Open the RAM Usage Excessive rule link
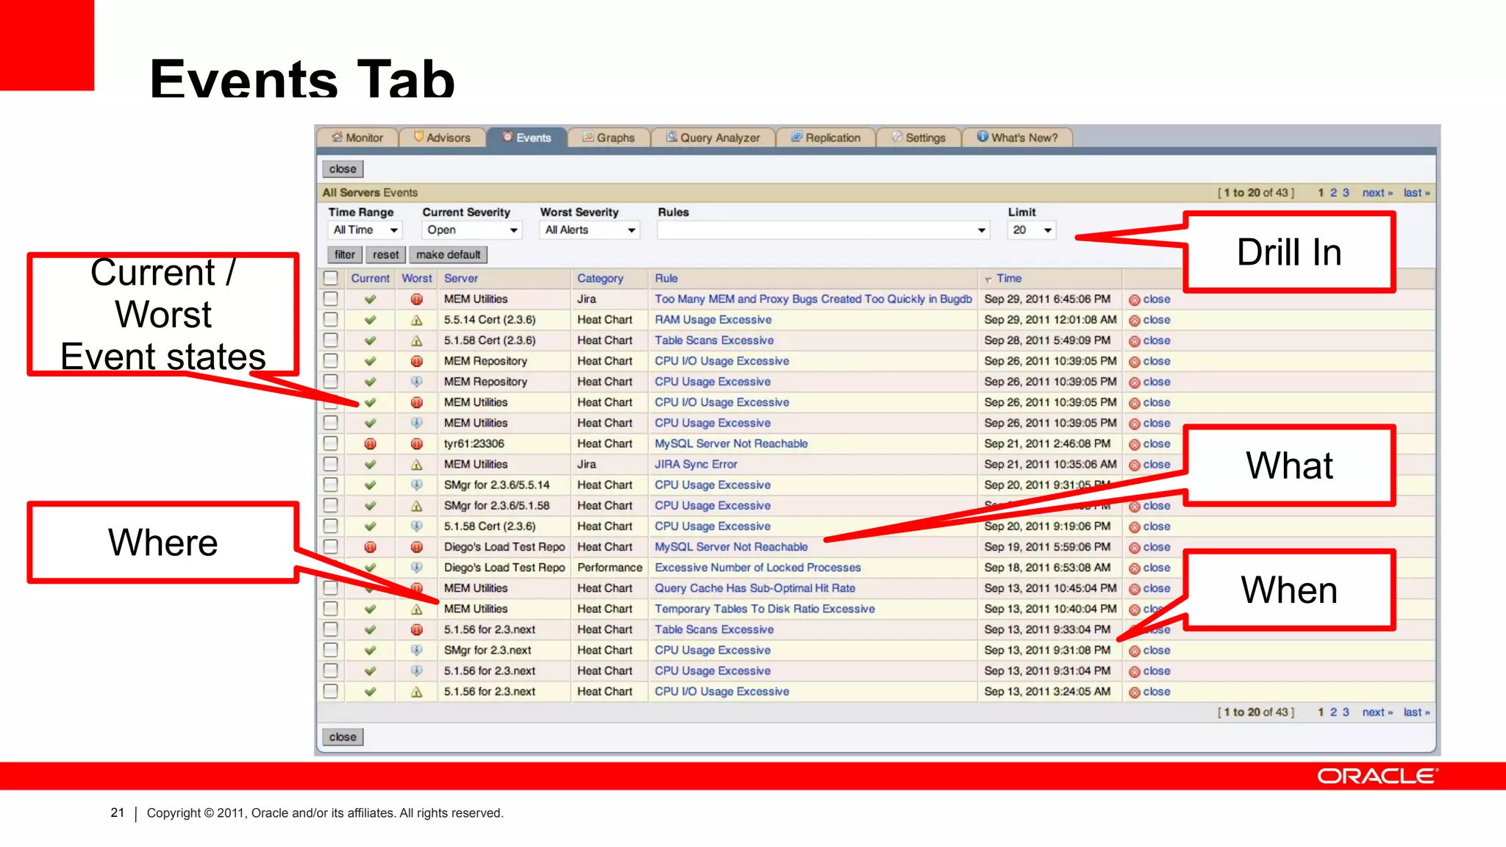 [x=713, y=320]
